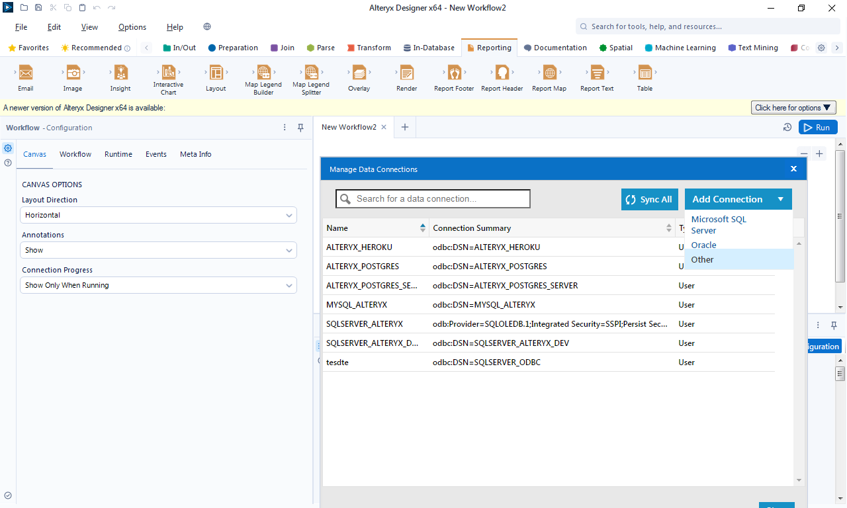Select the Render tool
Image resolution: width=847 pixels, height=508 pixels.
click(x=406, y=73)
